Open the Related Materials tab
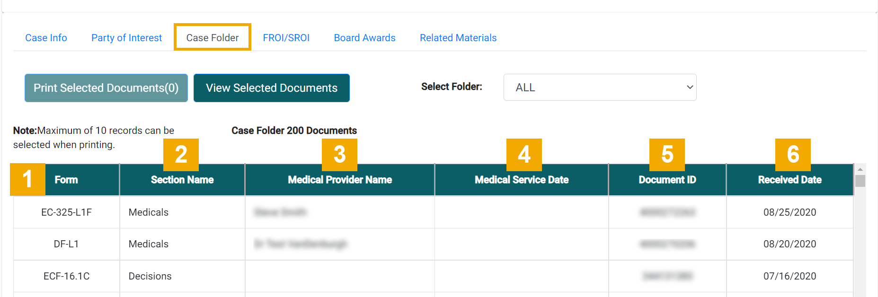 pos(458,38)
